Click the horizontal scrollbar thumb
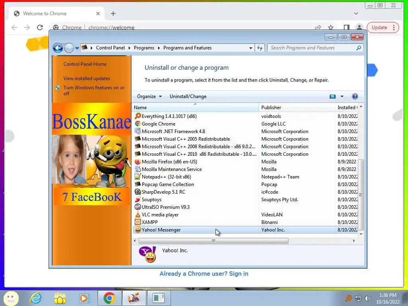The image size is (408, 306). 214,241
